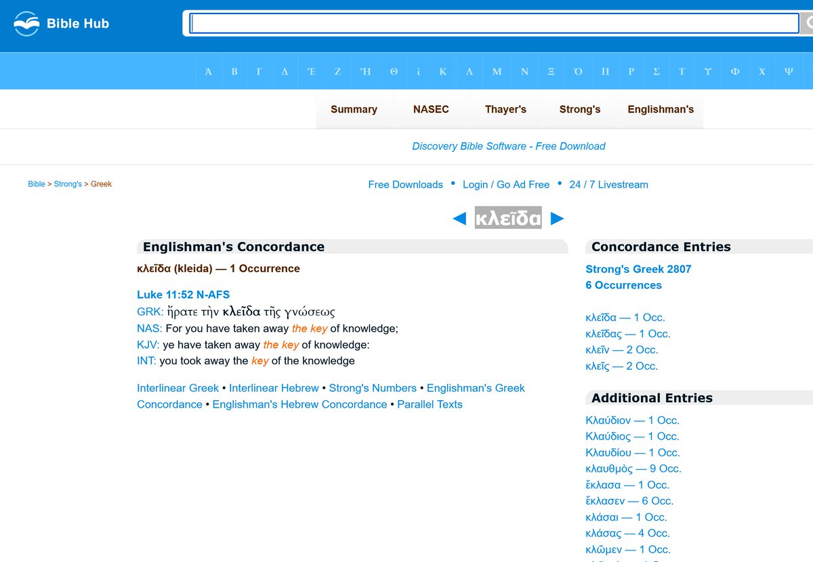Open κλεῖδας — 1 Occ. entry
The width and height of the screenshot is (813, 562).
coord(628,334)
